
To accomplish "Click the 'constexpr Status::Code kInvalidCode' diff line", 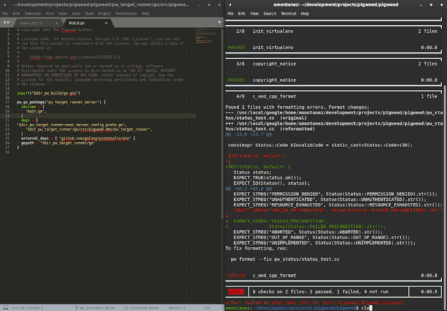I will (320, 145).
